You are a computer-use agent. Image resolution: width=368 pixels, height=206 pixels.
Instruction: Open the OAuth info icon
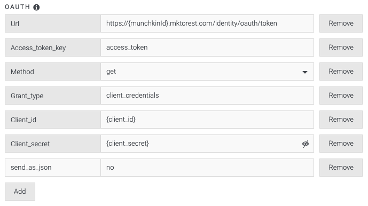click(36, 7)
